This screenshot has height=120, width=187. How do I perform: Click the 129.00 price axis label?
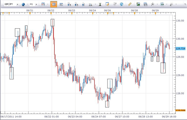coord(180,75)
